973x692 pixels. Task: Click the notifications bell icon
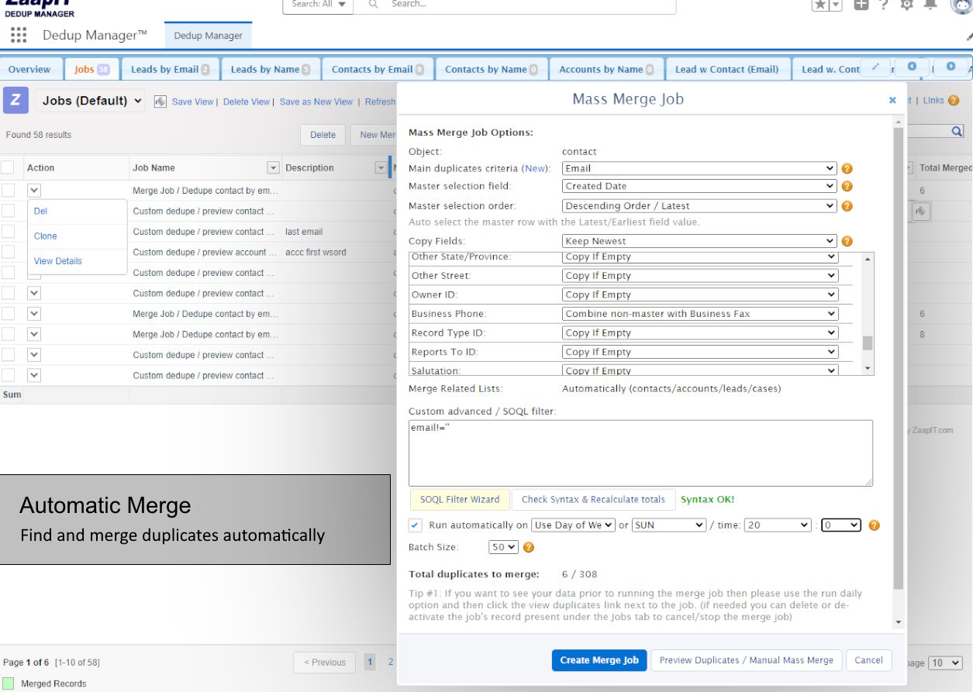click(x=930, y=5)
